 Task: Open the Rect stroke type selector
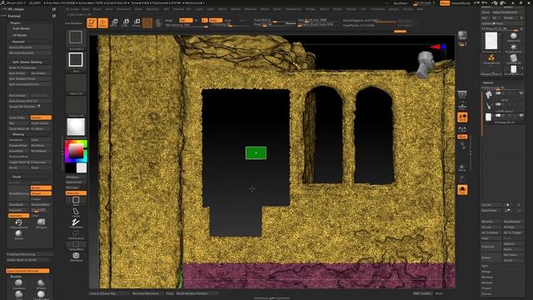coord(76,60)
